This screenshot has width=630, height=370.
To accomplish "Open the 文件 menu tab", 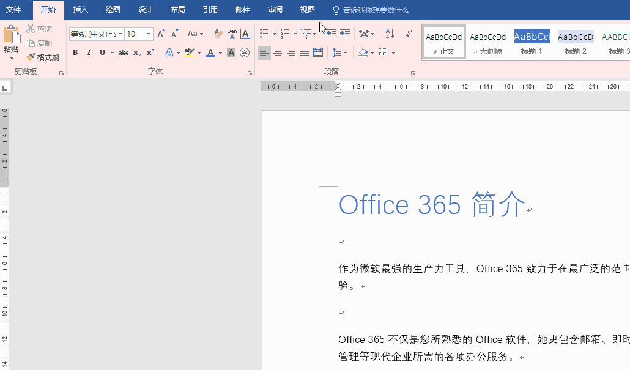I will pyautogui.click(x=13, y=10).
